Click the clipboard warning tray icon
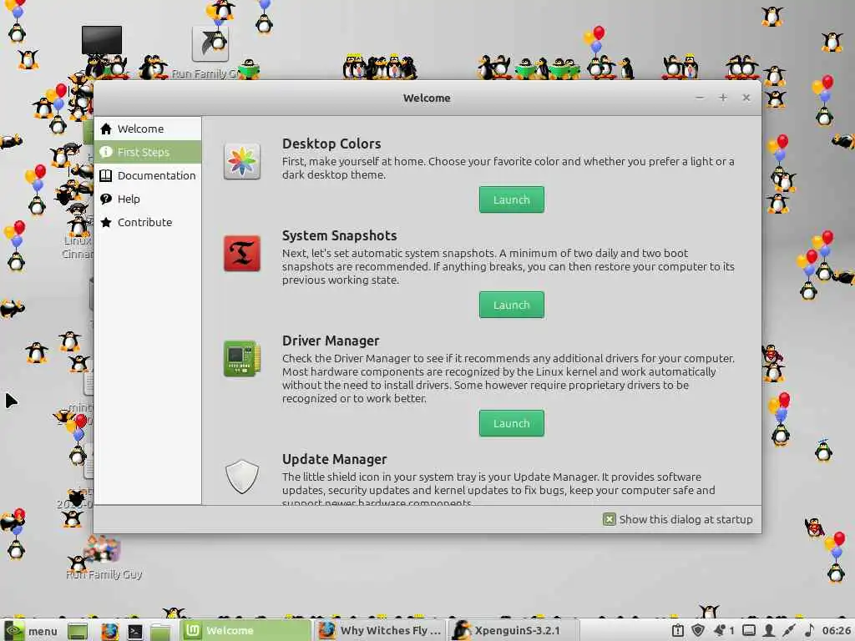The image size is (855, 641). coord(678,631)
